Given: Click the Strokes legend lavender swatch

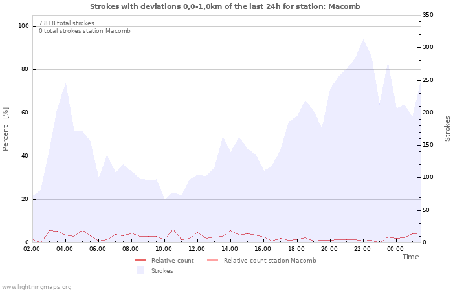Looking at the screenshot, I should tap(140, 270).
